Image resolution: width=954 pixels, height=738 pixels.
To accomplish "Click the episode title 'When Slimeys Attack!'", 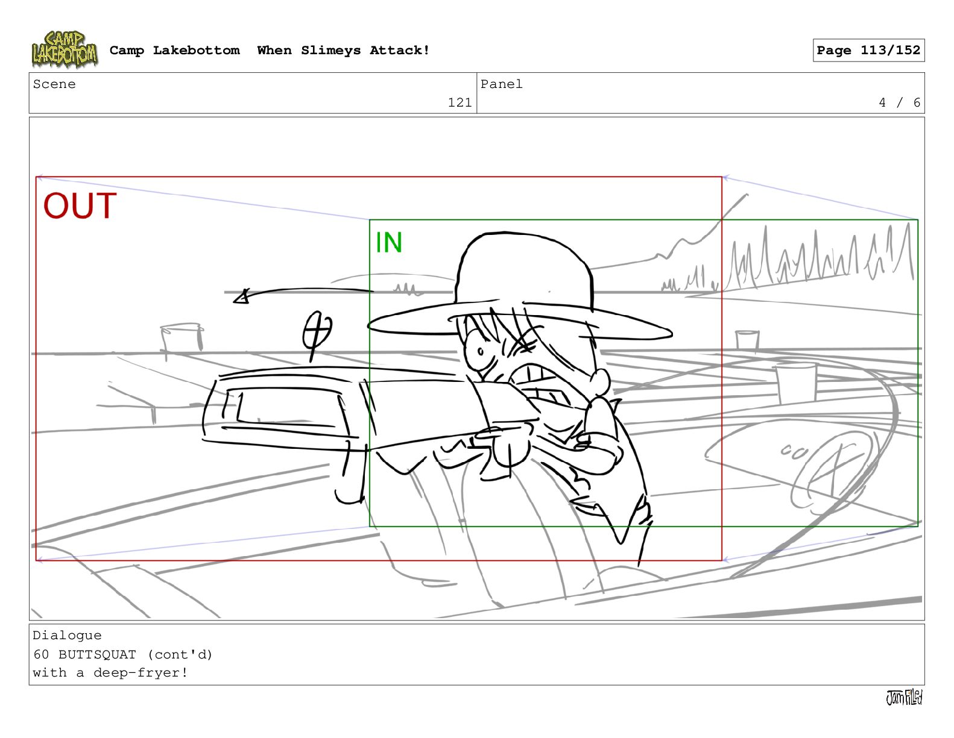I will click(344, 51).
